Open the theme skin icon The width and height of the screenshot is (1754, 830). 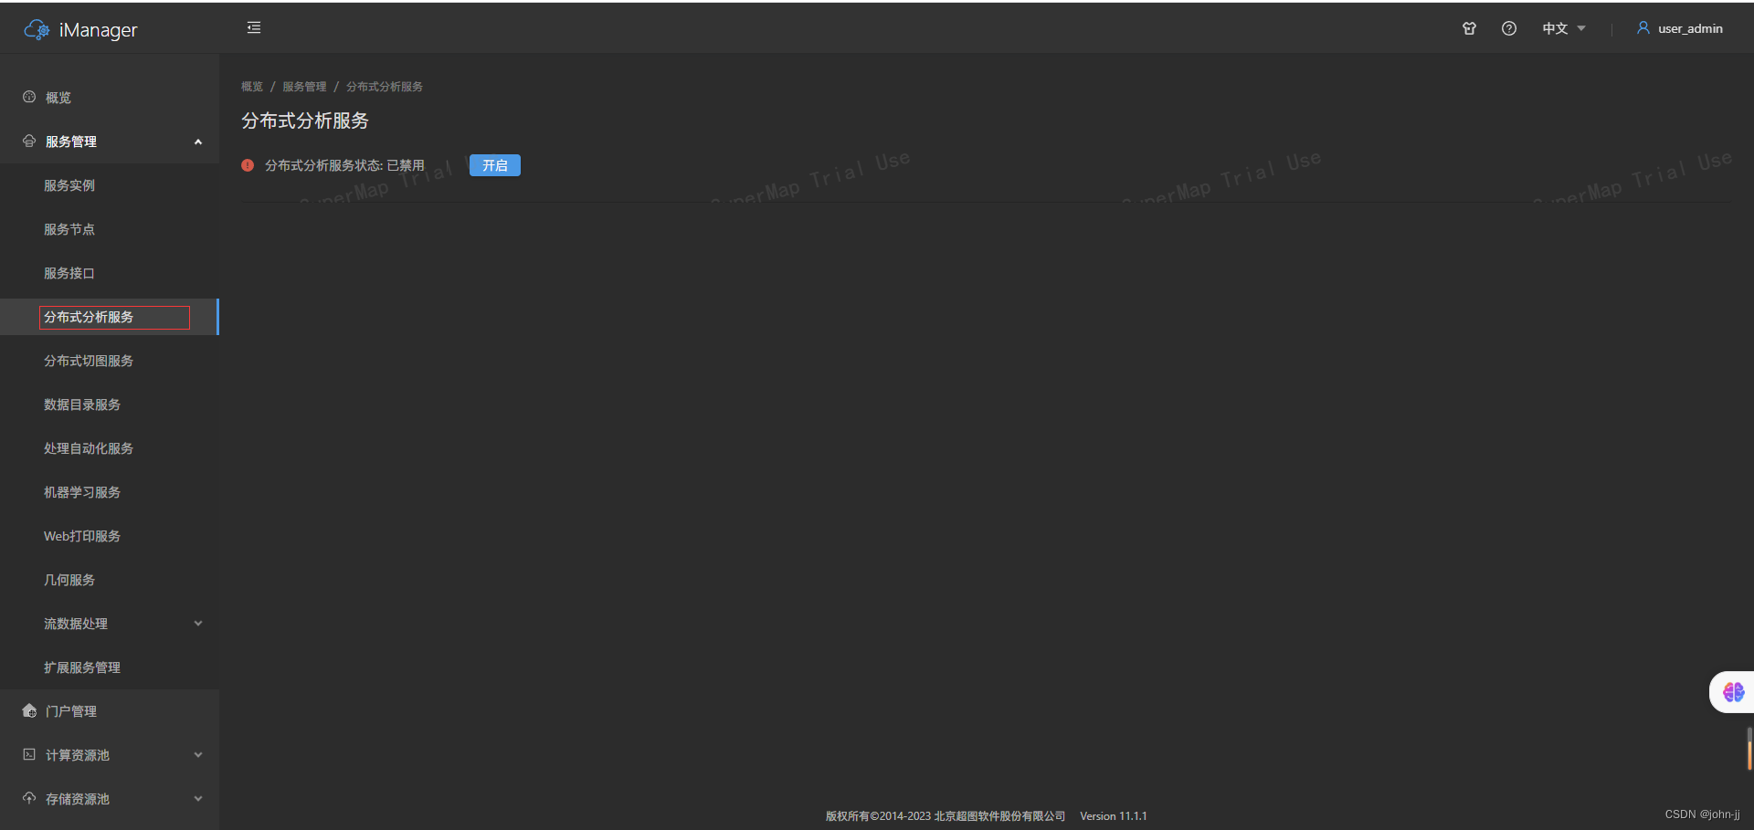1469,28
